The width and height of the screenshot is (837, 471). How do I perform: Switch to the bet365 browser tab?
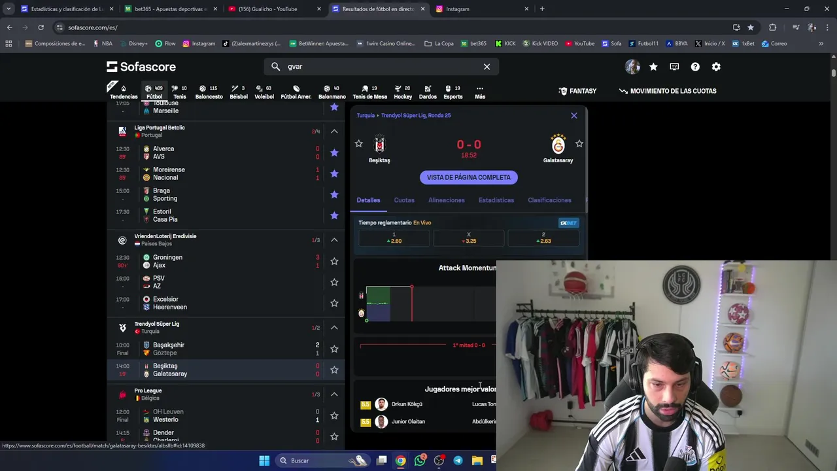click(x=171, y=9)
